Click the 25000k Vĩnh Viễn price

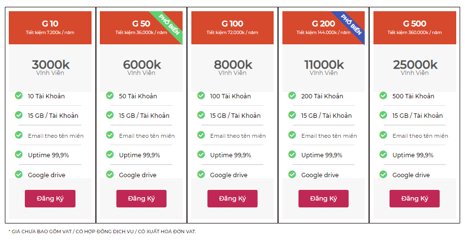point(415,68)
